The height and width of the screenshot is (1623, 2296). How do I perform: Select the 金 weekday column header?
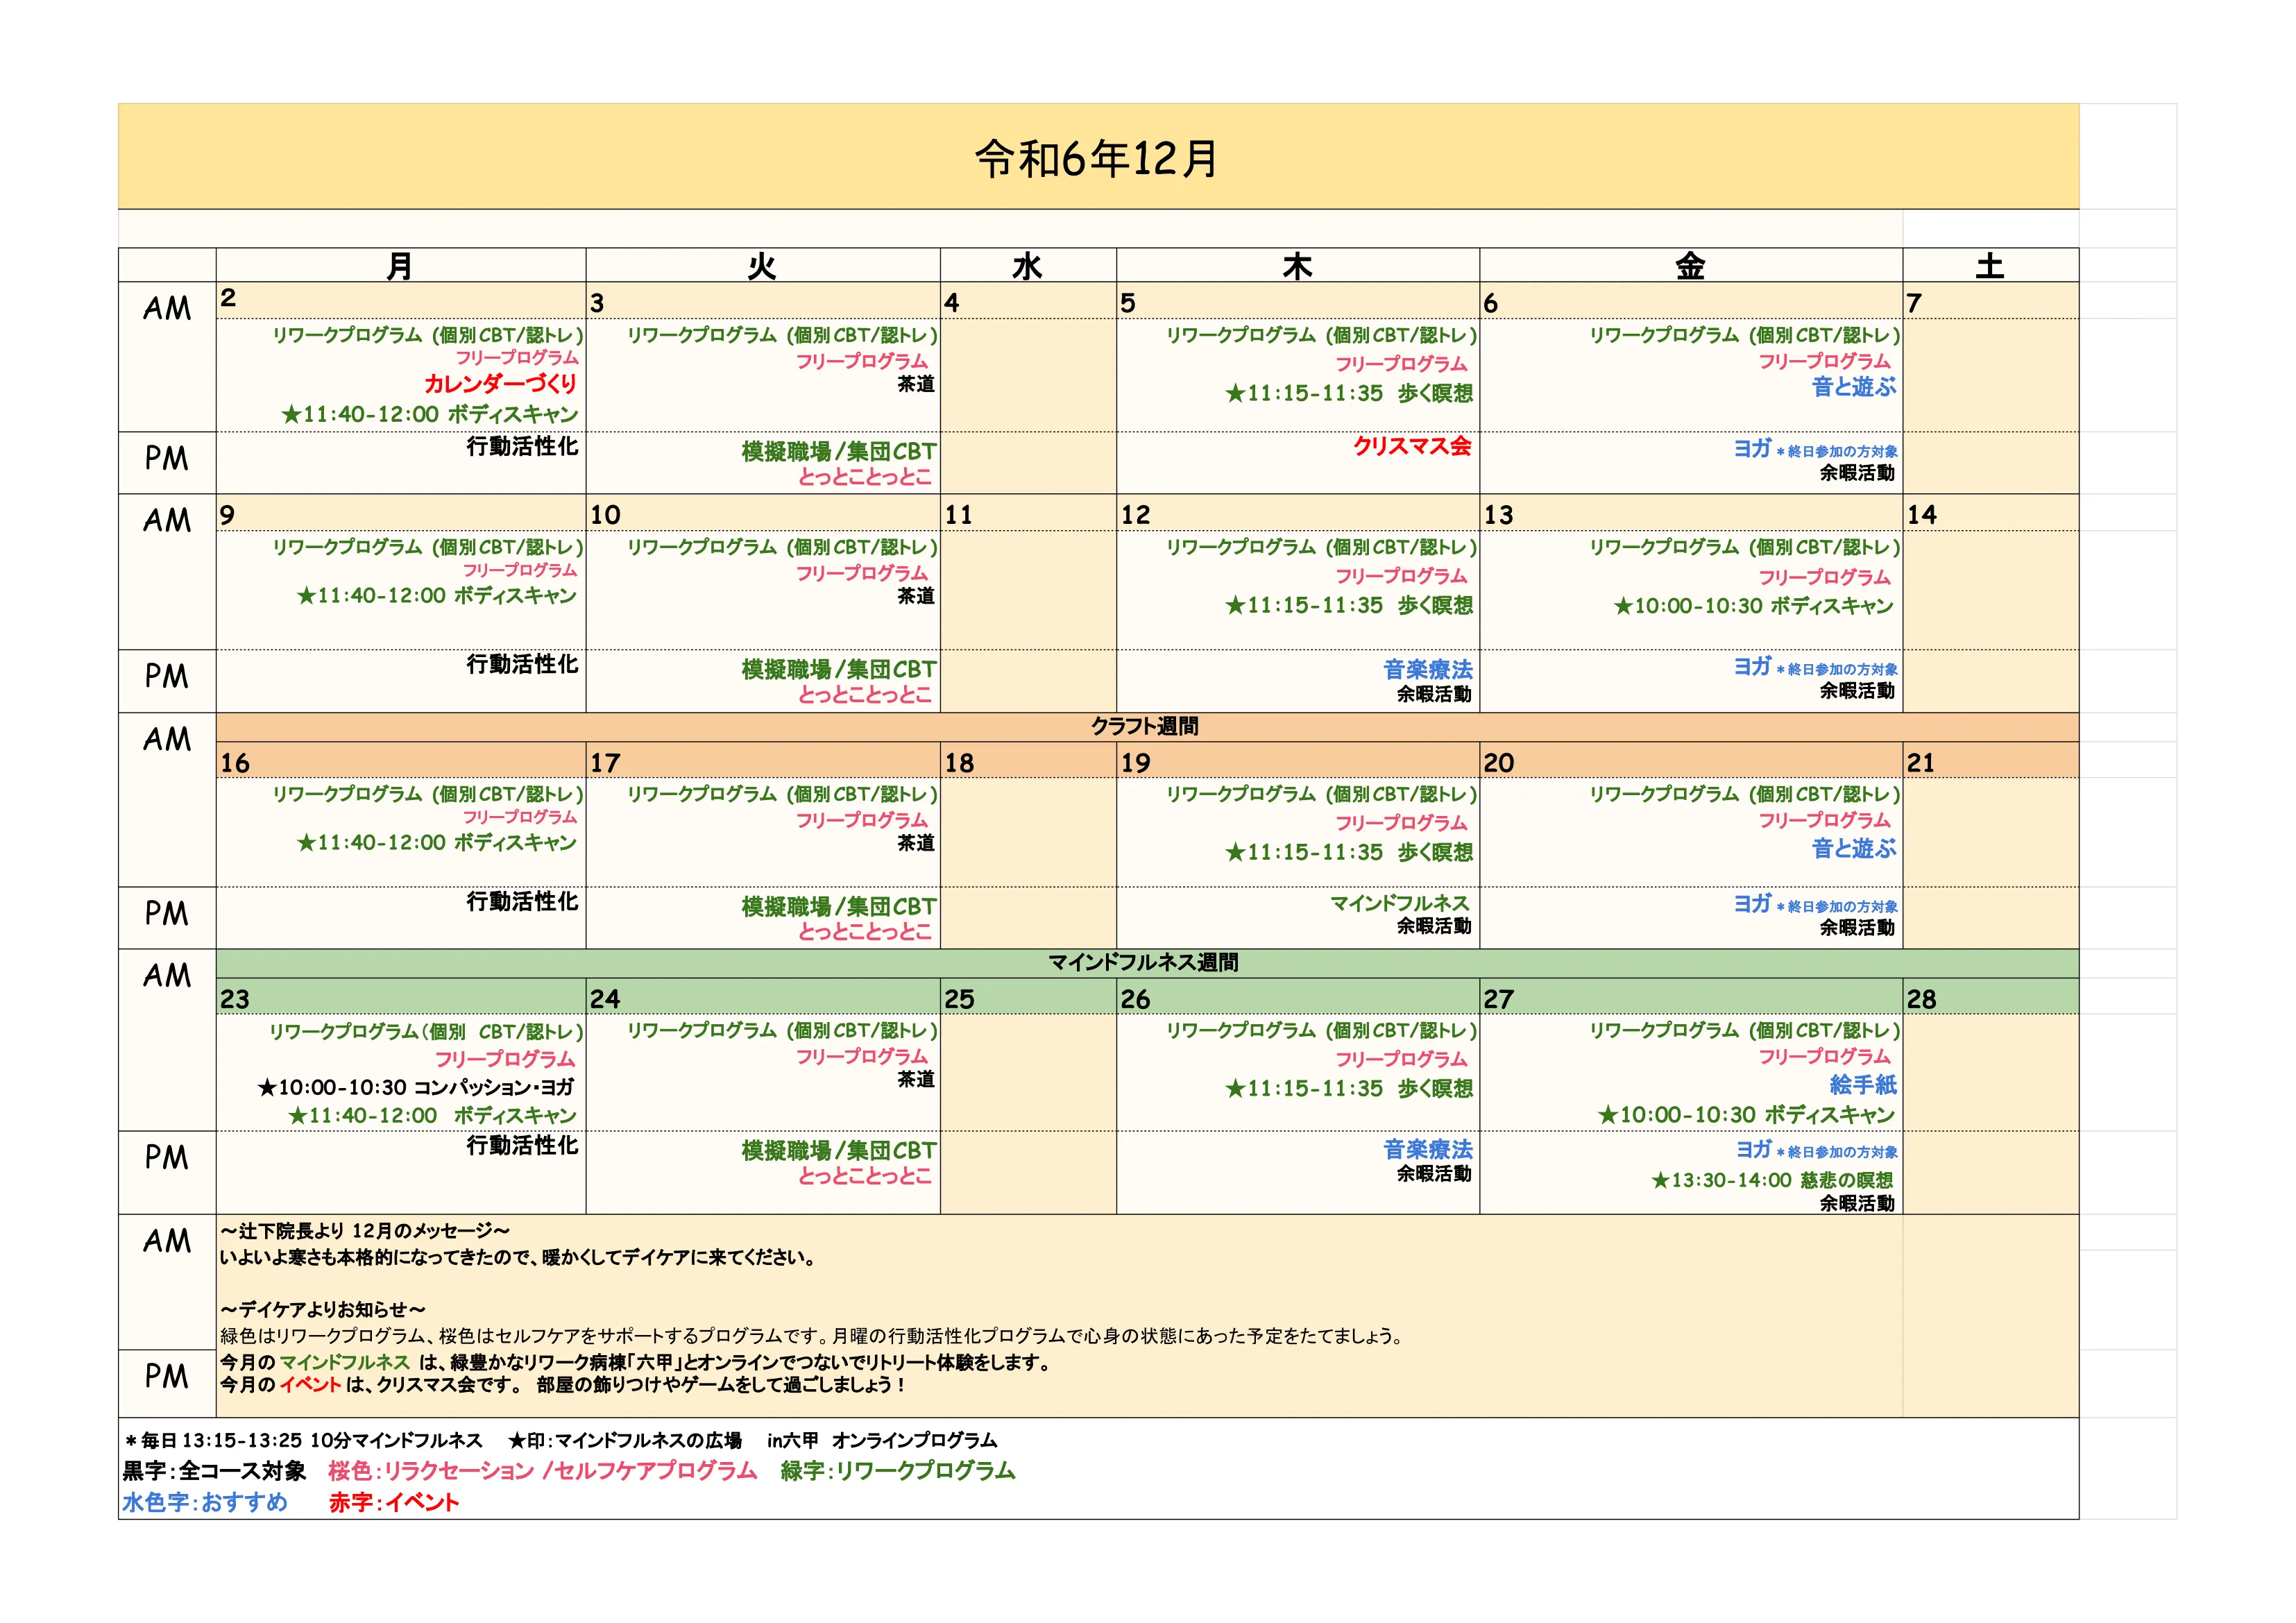point(1690,266)
